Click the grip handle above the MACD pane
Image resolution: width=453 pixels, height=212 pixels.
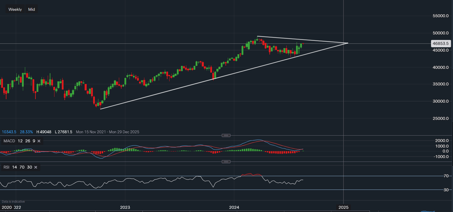pyautogui.click(x=226, y=135)
